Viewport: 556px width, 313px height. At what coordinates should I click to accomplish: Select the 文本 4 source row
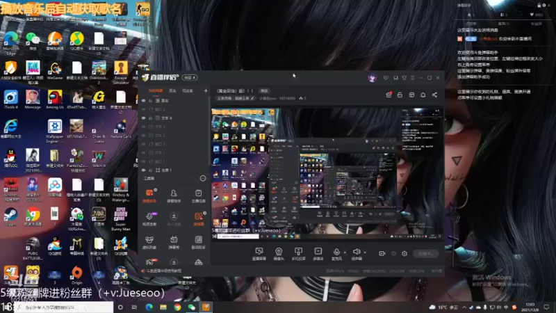(x=174, y=118)
